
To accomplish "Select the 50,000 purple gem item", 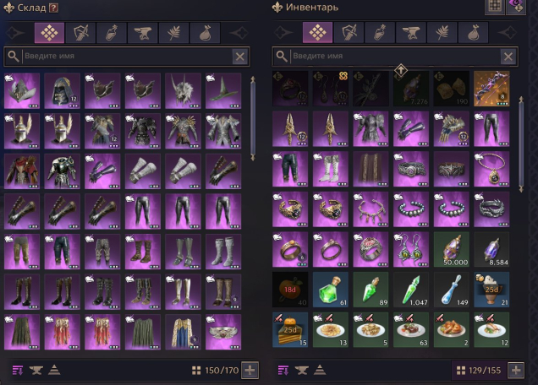I will point(452,250).
